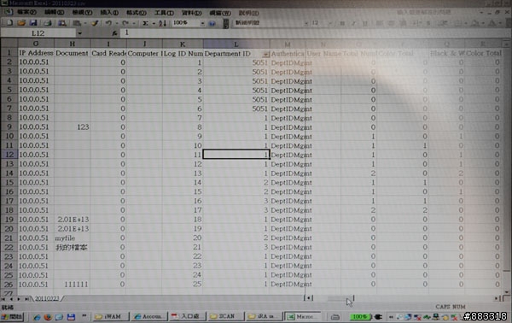Open Print Preview from the toolbar
The width and height of the screenshot is (512, 323).
[61, 23]
